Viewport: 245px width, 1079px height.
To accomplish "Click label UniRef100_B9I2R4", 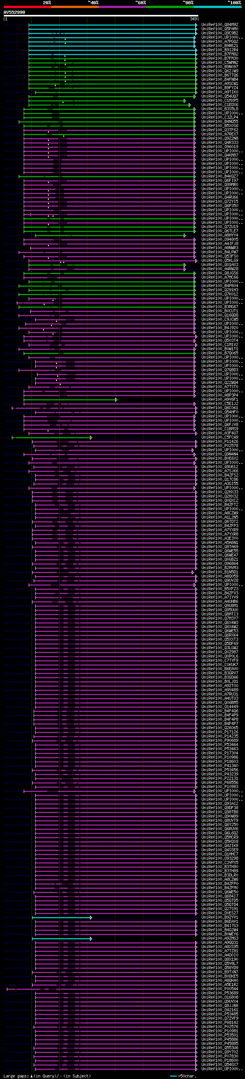I will (x=220, y=50).
